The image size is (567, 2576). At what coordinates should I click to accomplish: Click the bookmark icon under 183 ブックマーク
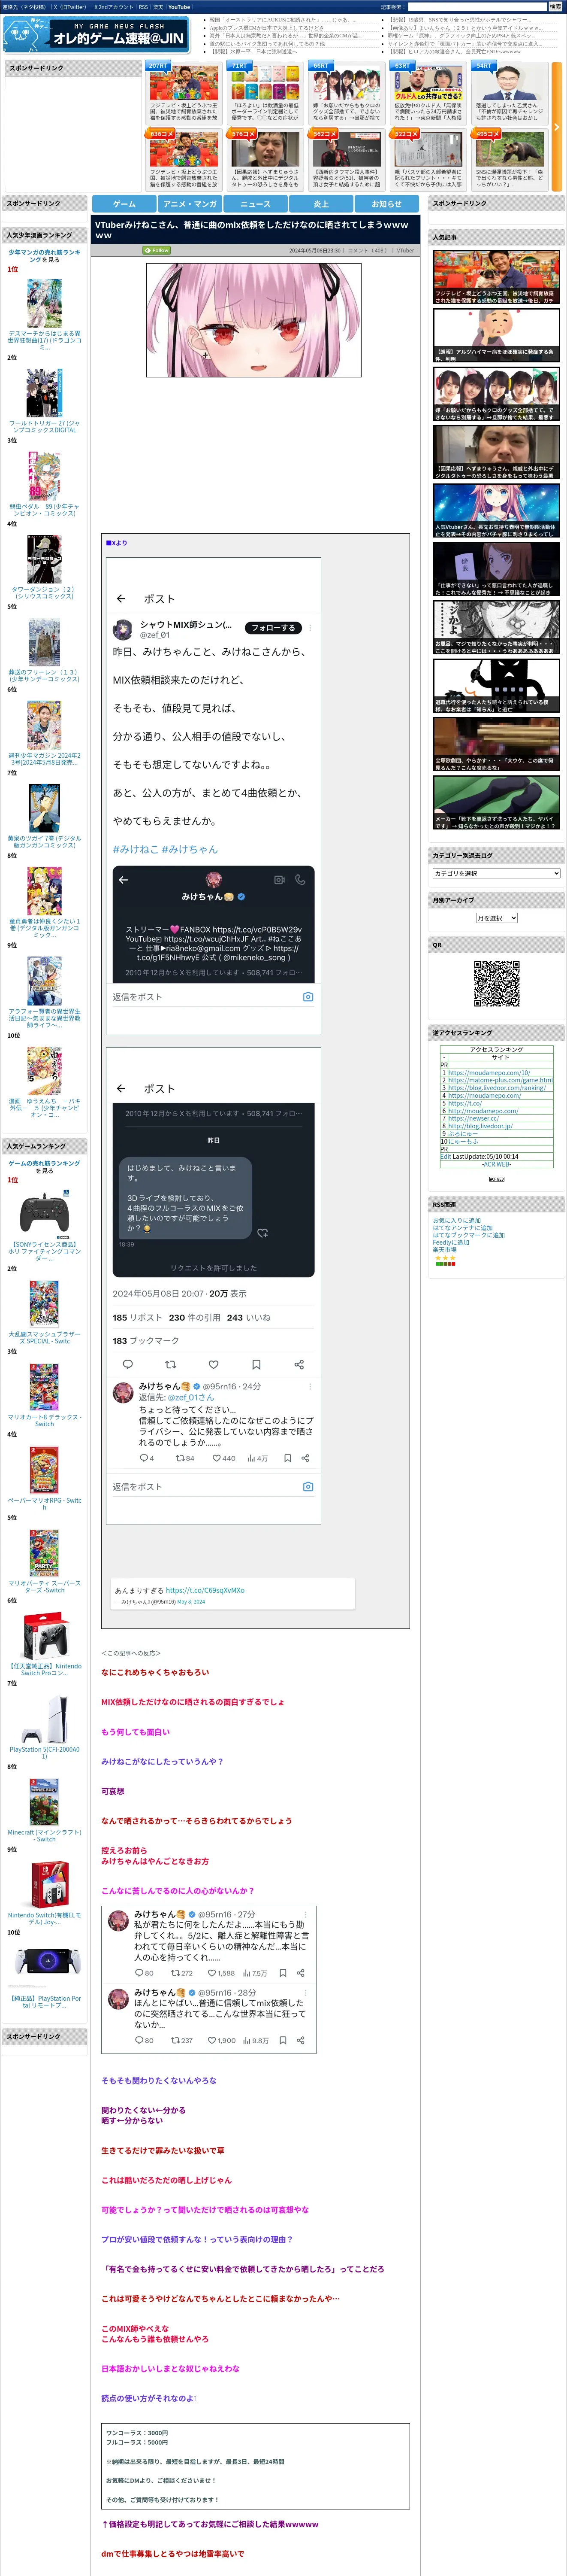coord(256,1364)
